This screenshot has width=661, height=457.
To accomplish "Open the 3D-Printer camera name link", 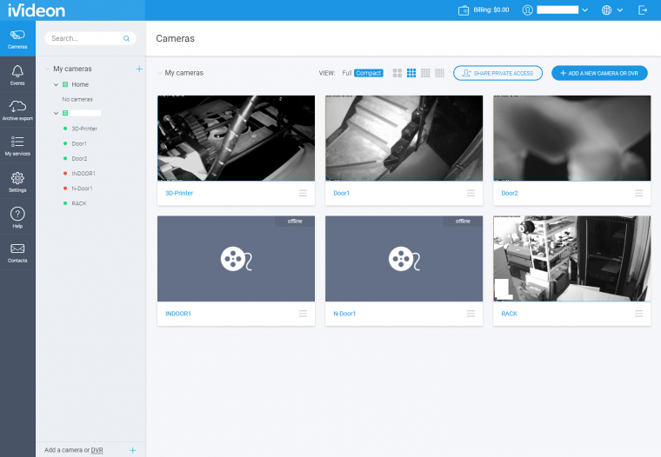I will (179, 193).
